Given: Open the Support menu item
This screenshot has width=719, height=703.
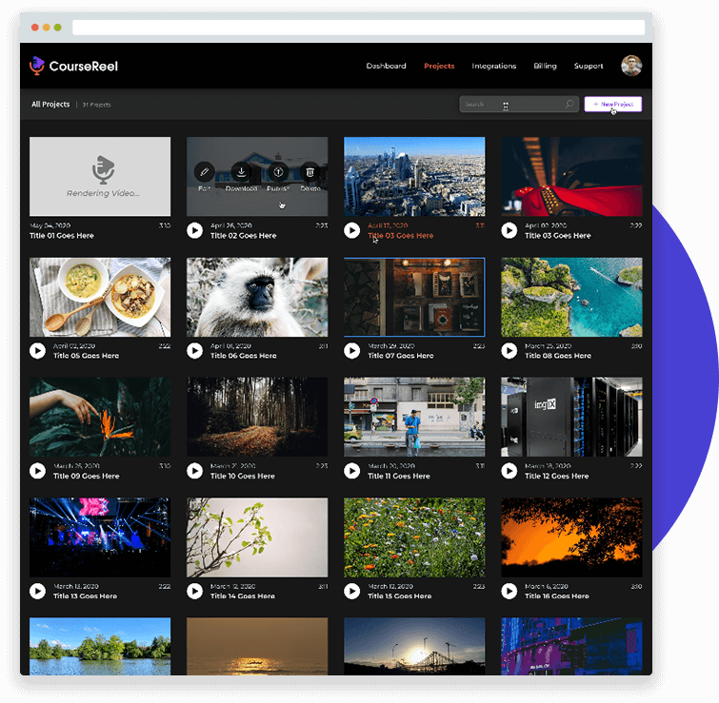Looking at the screenshot, I should 589,66.
